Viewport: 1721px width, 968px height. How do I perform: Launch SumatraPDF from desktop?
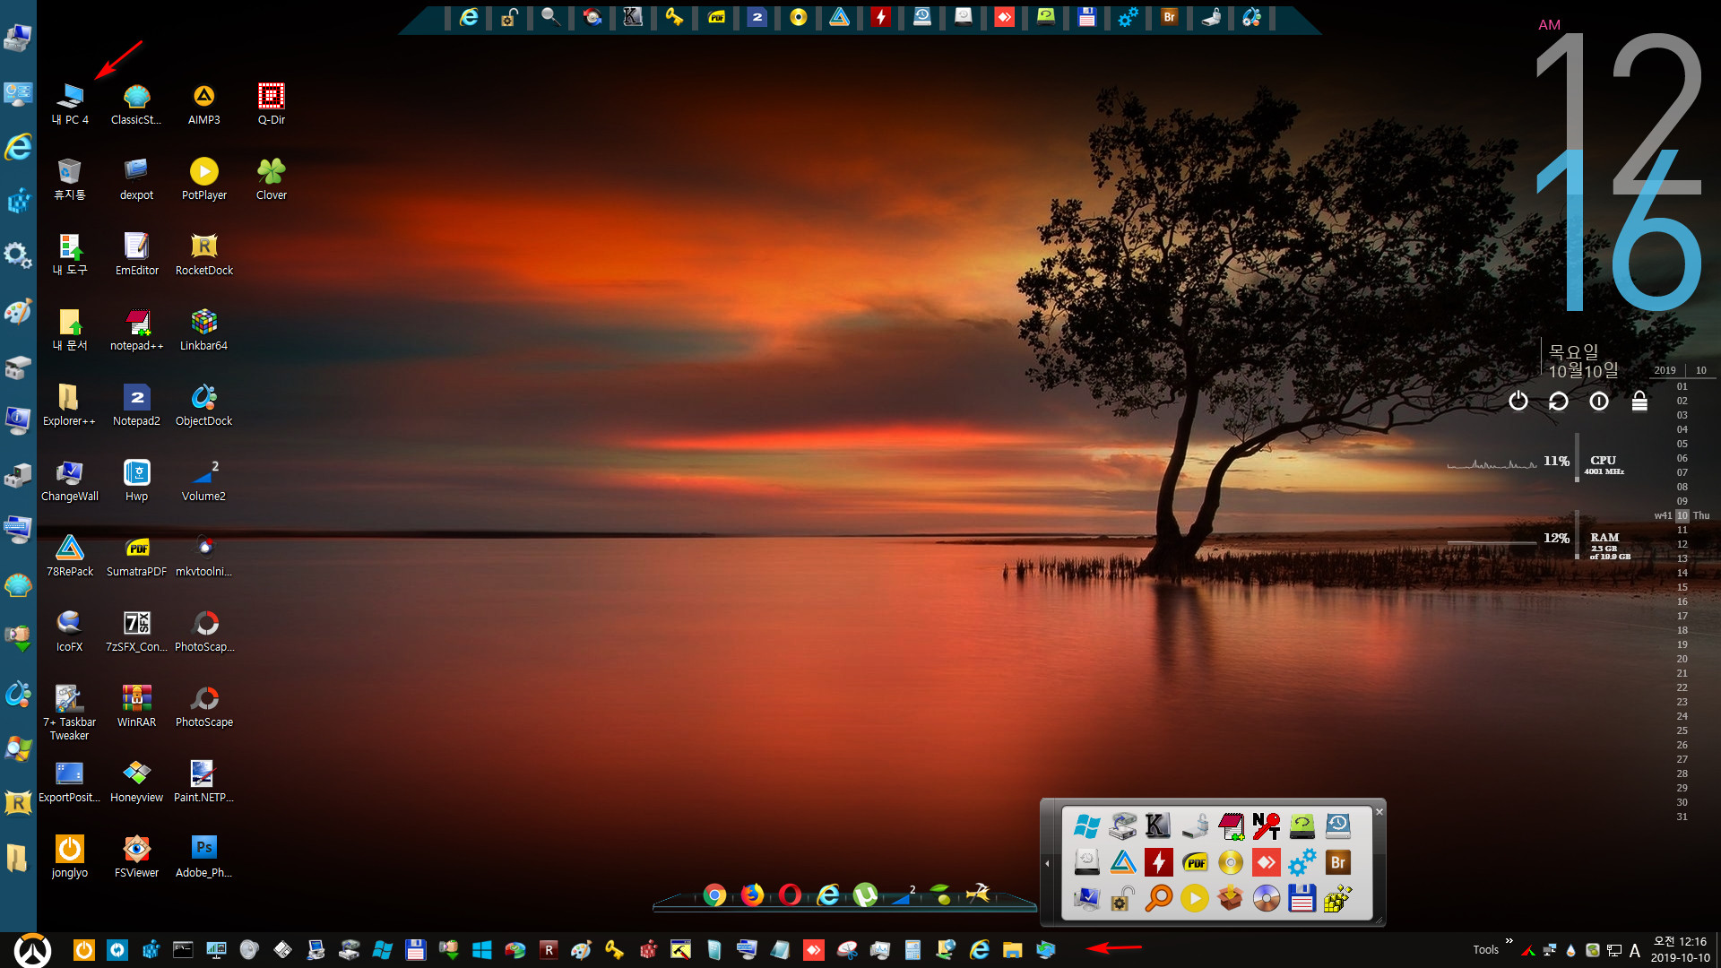pos(136,555)
